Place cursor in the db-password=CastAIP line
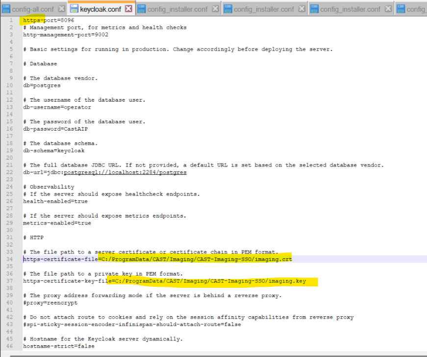 (50, 129)
